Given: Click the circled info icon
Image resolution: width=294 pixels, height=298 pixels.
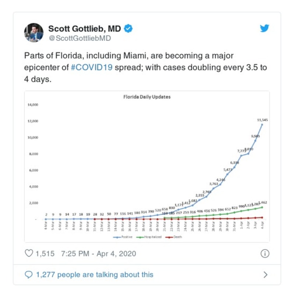Looking at the screenshot, I should click(265, 254).
